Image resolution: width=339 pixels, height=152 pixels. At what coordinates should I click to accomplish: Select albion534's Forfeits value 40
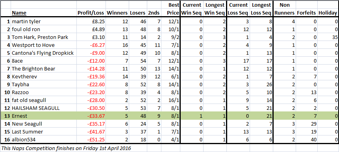tap(306, 140)
